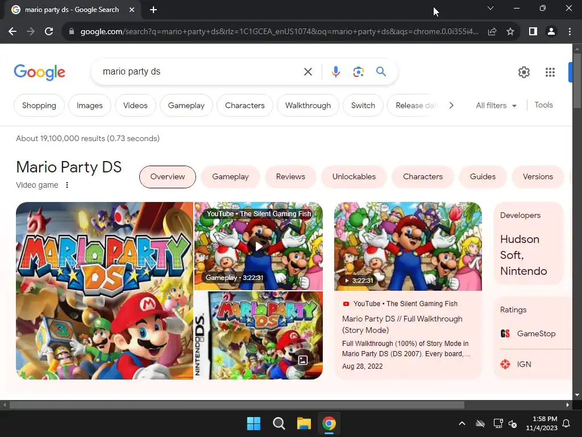Click Chrome icon in taskbar

coord(329,423)
